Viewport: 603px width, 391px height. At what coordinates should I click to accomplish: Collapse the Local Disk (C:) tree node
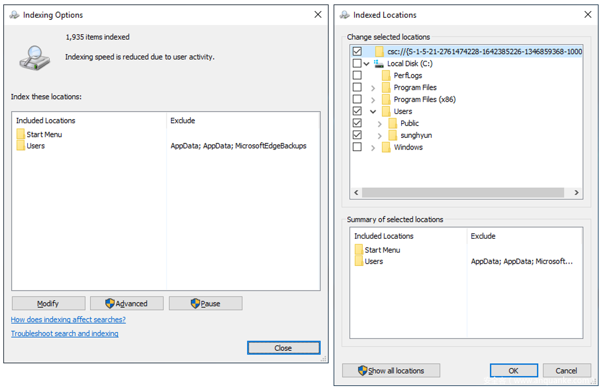pyautogui.click(x=367, y=64)
